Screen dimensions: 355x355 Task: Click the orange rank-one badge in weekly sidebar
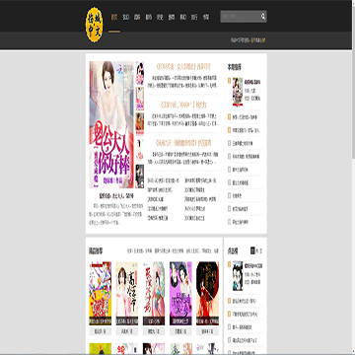229,80
